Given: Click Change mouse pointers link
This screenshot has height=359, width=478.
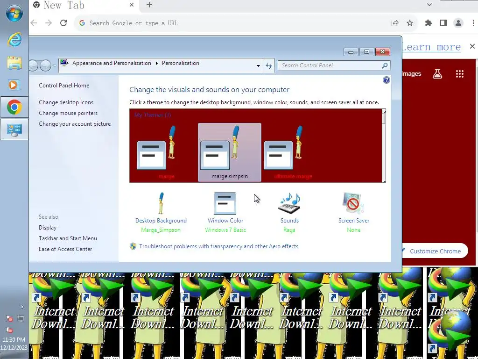Looking at the screenshot, I should (x=68, y=113).
